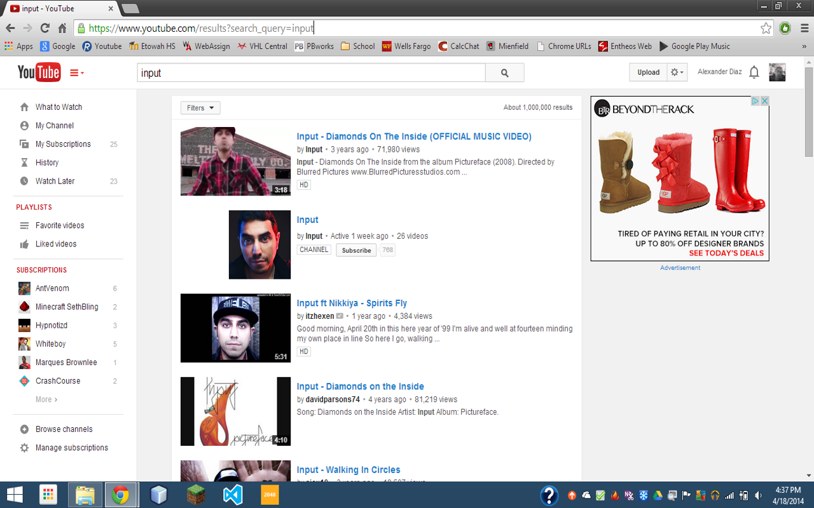
Task: Open Minecraft from the taskbar
Action: (x=196, y=495)
